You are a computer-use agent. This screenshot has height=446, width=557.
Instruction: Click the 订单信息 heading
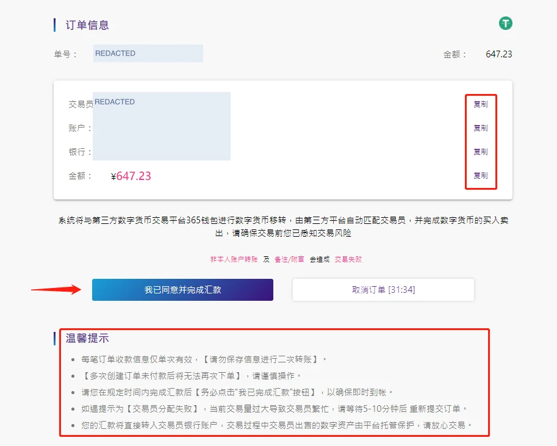(87, 25)
